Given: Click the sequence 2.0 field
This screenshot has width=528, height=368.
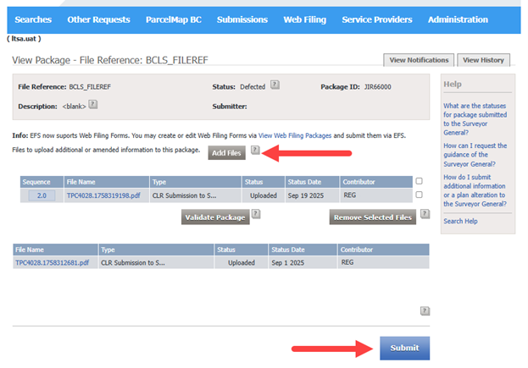Looking at the screenshot, I should 42,195.
